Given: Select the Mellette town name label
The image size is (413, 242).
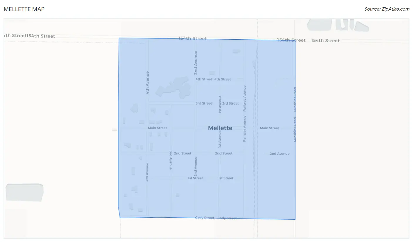Looking at the screenshot, I should (x=220, y=128).
